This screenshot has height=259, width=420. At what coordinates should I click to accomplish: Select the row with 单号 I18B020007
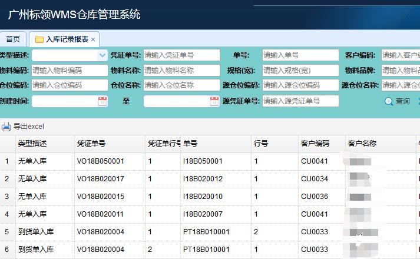tap(203, 214)
